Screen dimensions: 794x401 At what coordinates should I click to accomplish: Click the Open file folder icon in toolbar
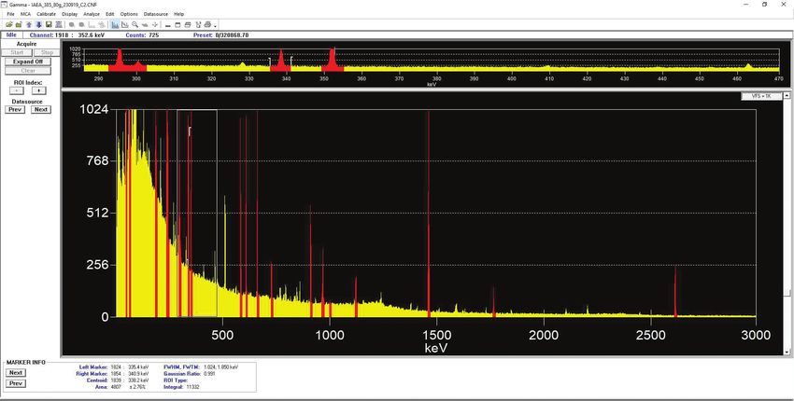tap(9, 24)
